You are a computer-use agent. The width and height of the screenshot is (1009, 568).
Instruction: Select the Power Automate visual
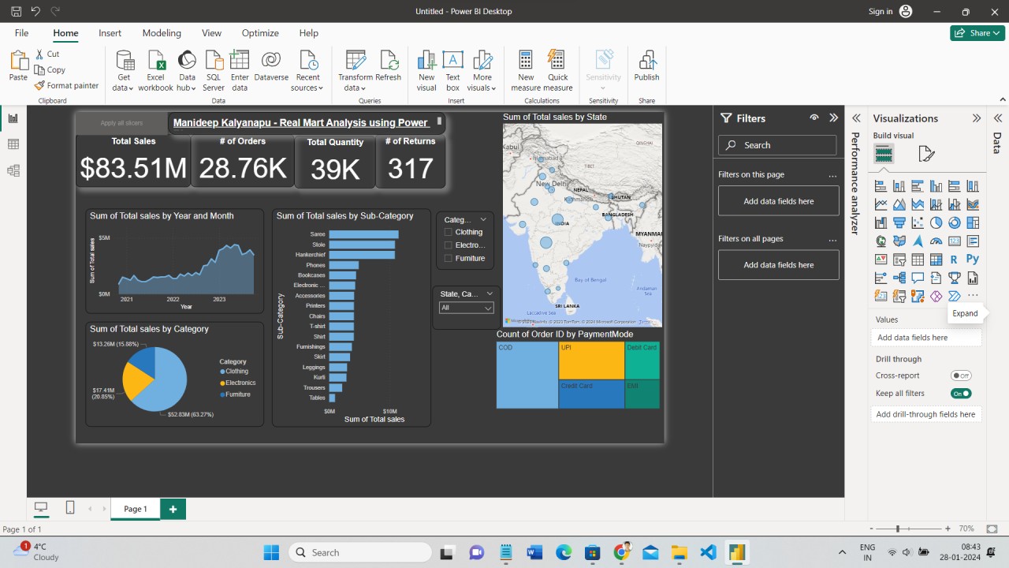click(x=955, y=296)
